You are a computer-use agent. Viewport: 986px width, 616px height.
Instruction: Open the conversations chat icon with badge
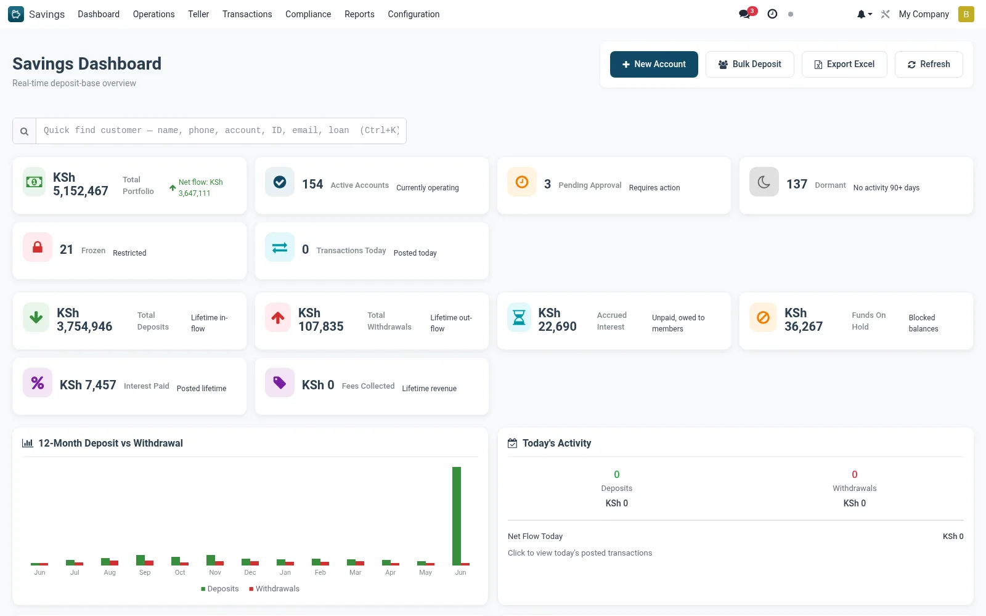point(748,14)
